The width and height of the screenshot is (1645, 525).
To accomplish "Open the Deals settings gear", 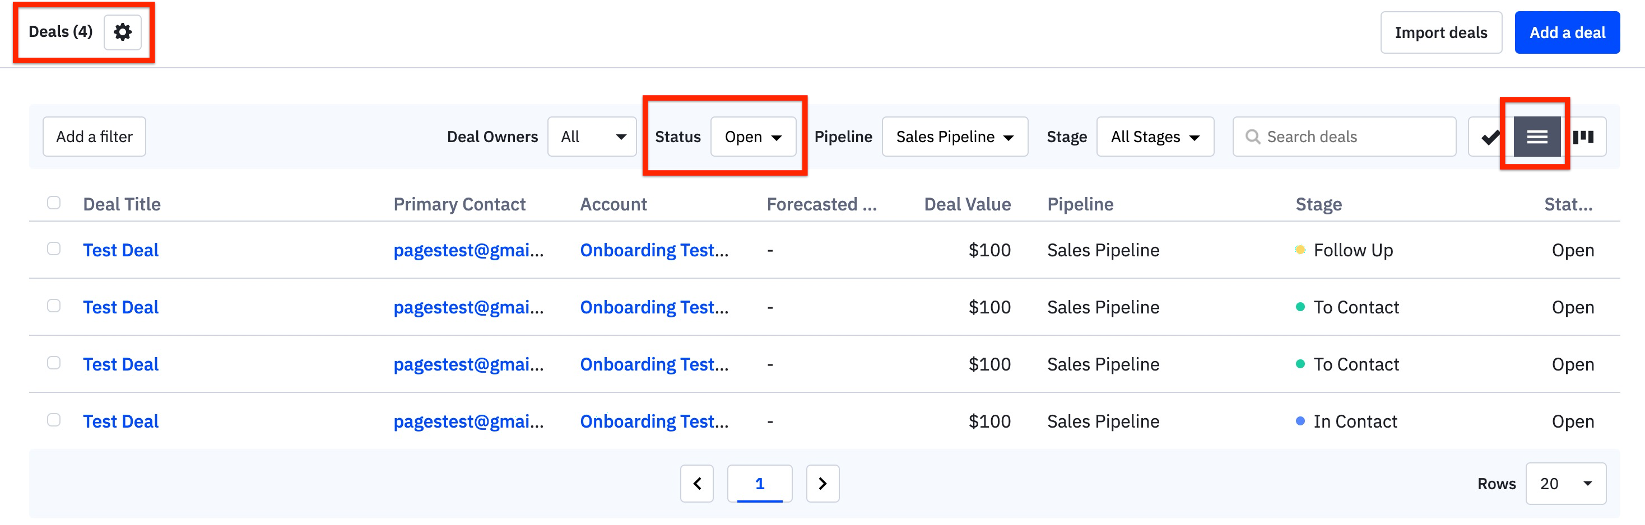I will click(x=122, y=32).
